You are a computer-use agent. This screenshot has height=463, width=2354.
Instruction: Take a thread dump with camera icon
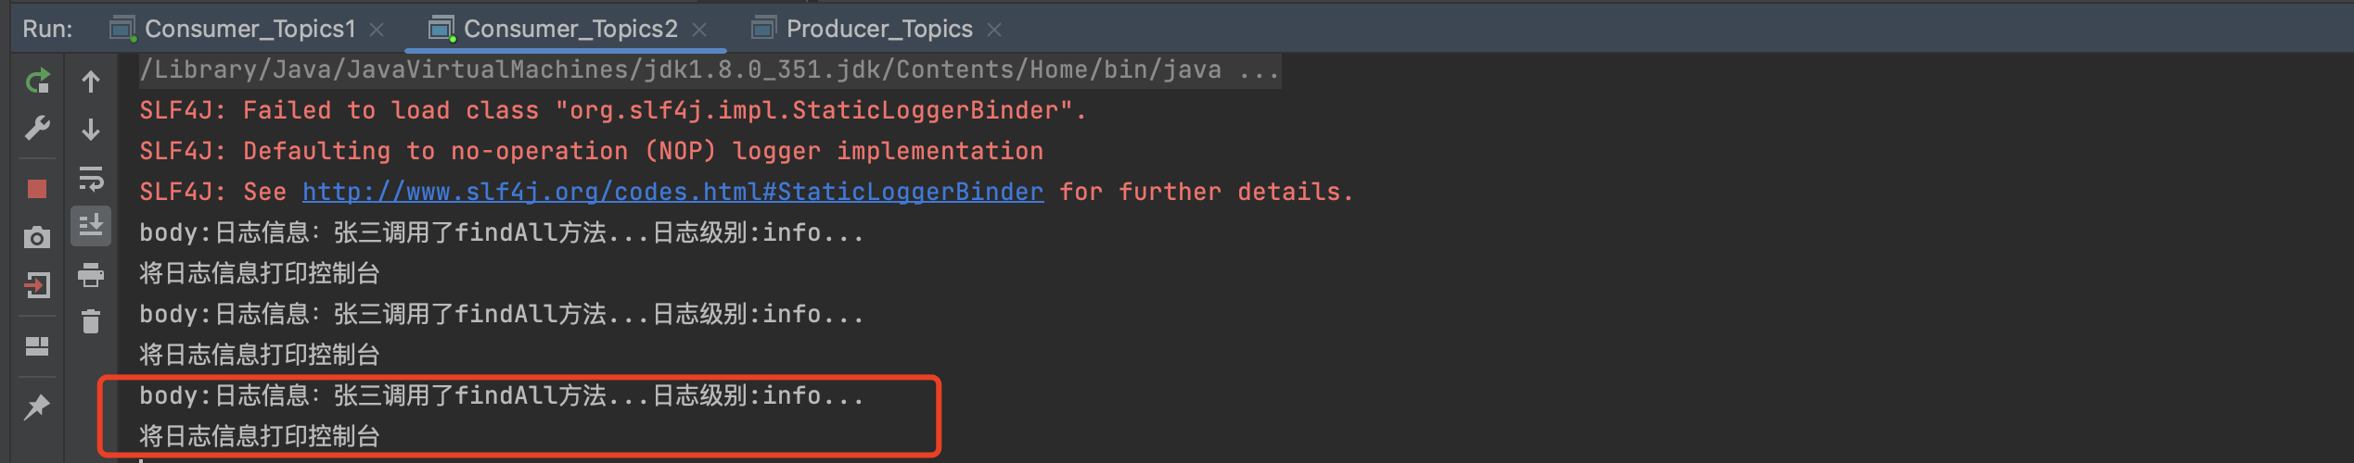(x=37, y=238)
